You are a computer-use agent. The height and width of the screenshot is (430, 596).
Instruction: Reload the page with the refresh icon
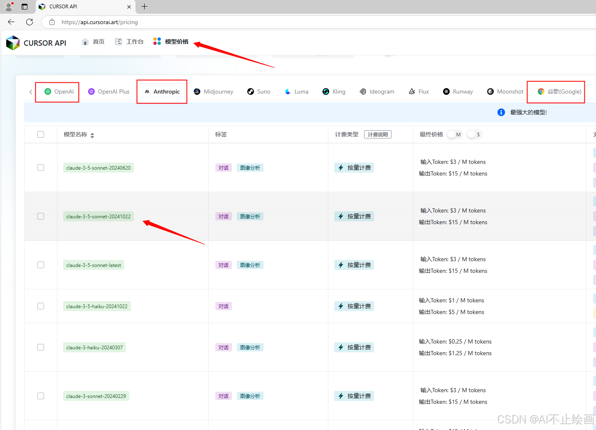coord(30,22)
